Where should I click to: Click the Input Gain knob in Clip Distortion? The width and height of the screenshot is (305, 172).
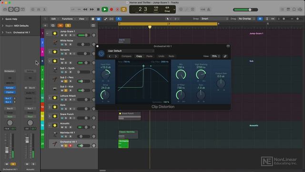tap(106, 75)
